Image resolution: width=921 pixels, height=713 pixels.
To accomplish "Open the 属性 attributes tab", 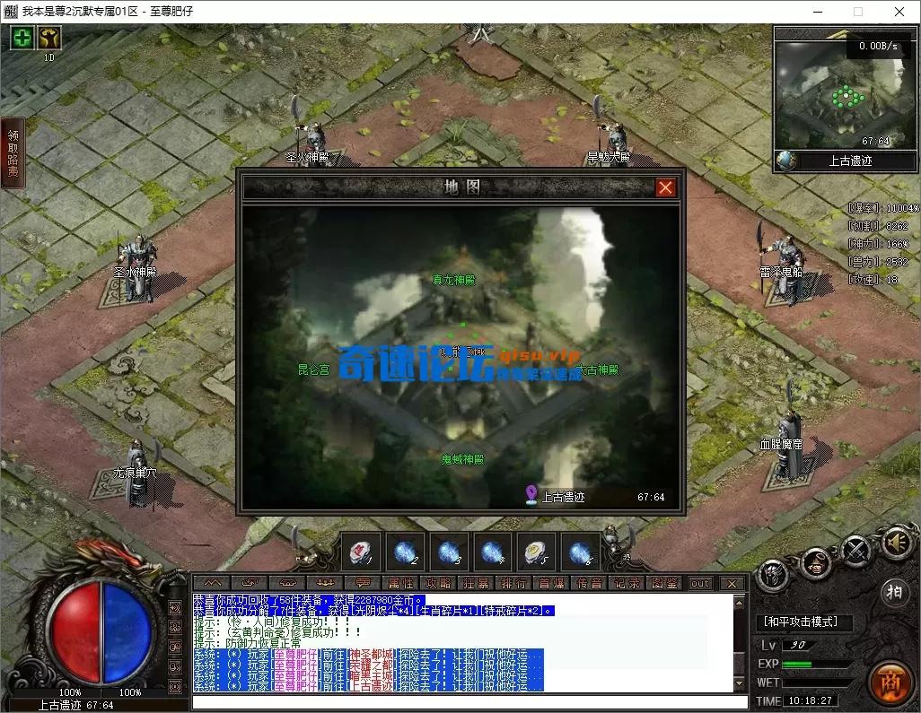I will tap(400, 583).
